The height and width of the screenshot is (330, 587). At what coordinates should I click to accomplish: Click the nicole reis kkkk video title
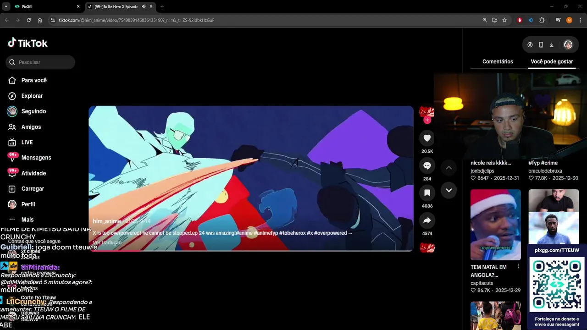click(x=491, y=163)
